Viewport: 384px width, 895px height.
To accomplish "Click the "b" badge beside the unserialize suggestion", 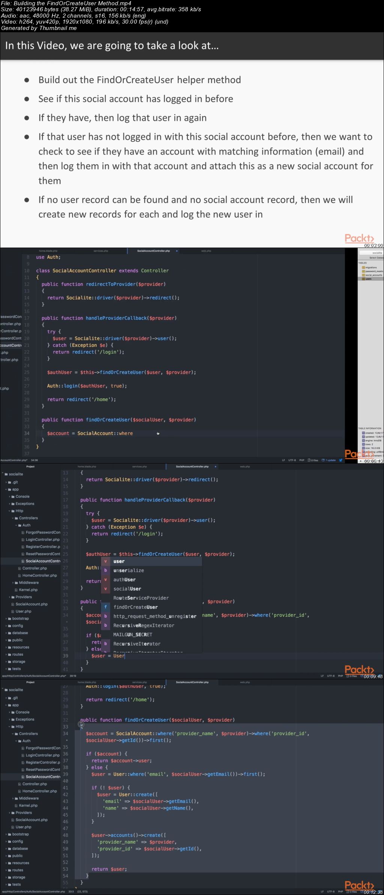I will click(105, 570).
